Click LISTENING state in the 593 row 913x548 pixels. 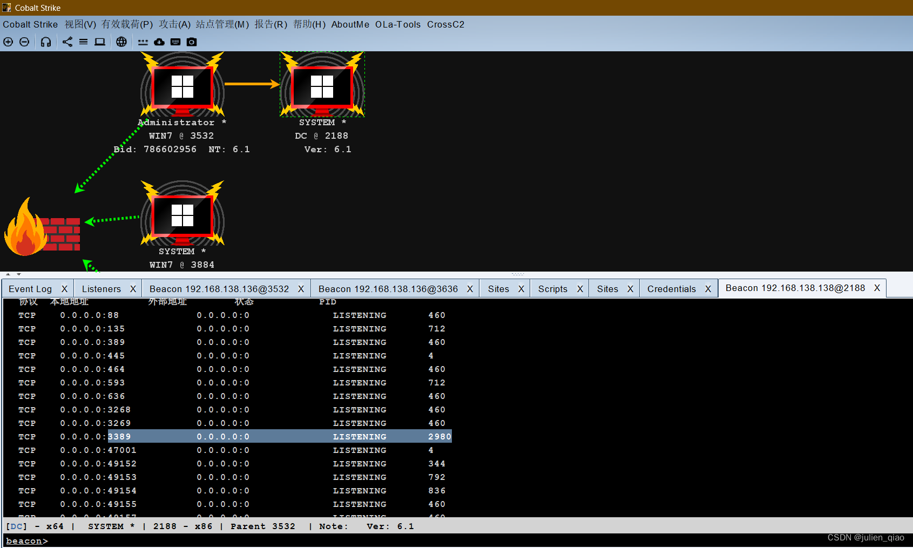point(360,382)
